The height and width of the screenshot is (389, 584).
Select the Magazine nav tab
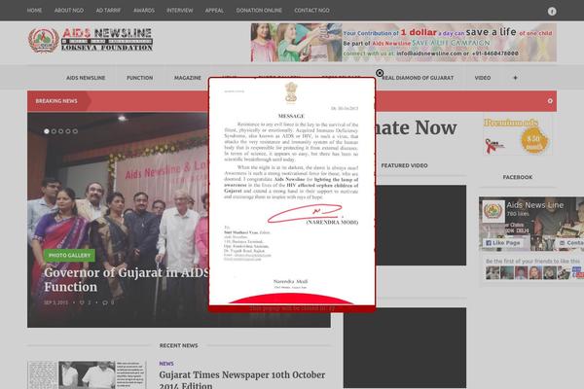click(x=187, y=78)
